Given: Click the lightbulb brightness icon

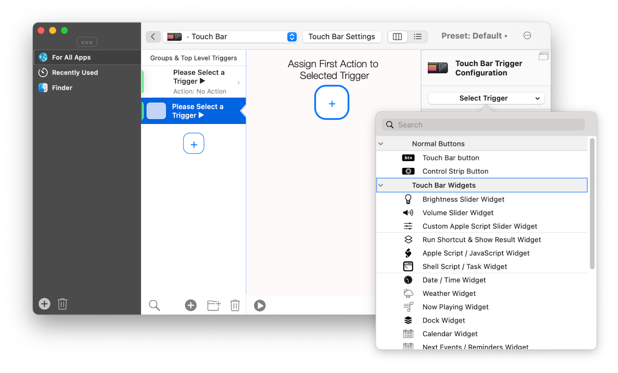Looking at the screenshot, I should 408,199.
